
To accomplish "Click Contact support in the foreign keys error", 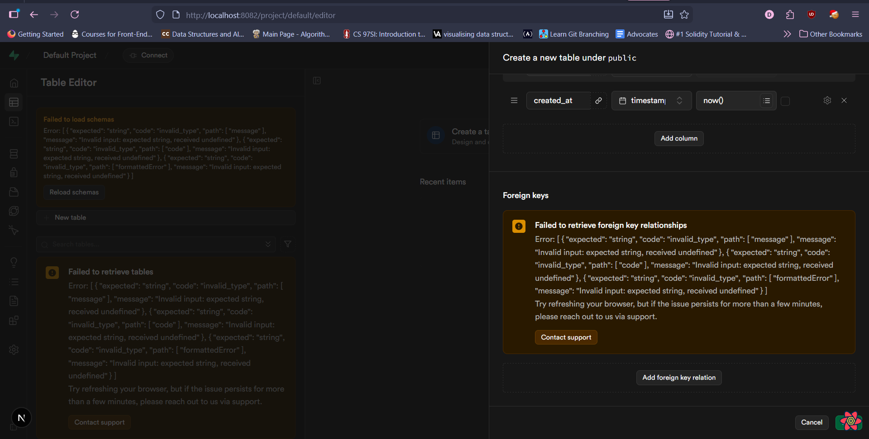I will tap(566, 337).
